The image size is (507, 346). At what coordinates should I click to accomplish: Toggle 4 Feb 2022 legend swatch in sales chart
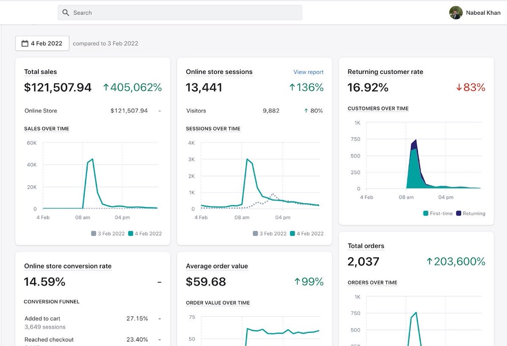tap(131, 233)
